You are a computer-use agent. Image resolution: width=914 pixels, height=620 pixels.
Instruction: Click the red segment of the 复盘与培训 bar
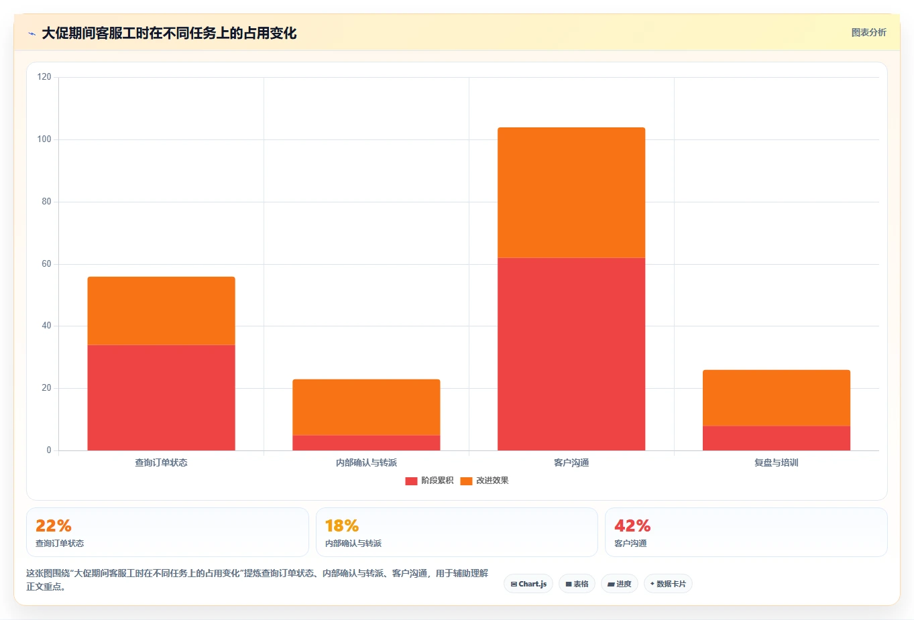click(777, 438)
